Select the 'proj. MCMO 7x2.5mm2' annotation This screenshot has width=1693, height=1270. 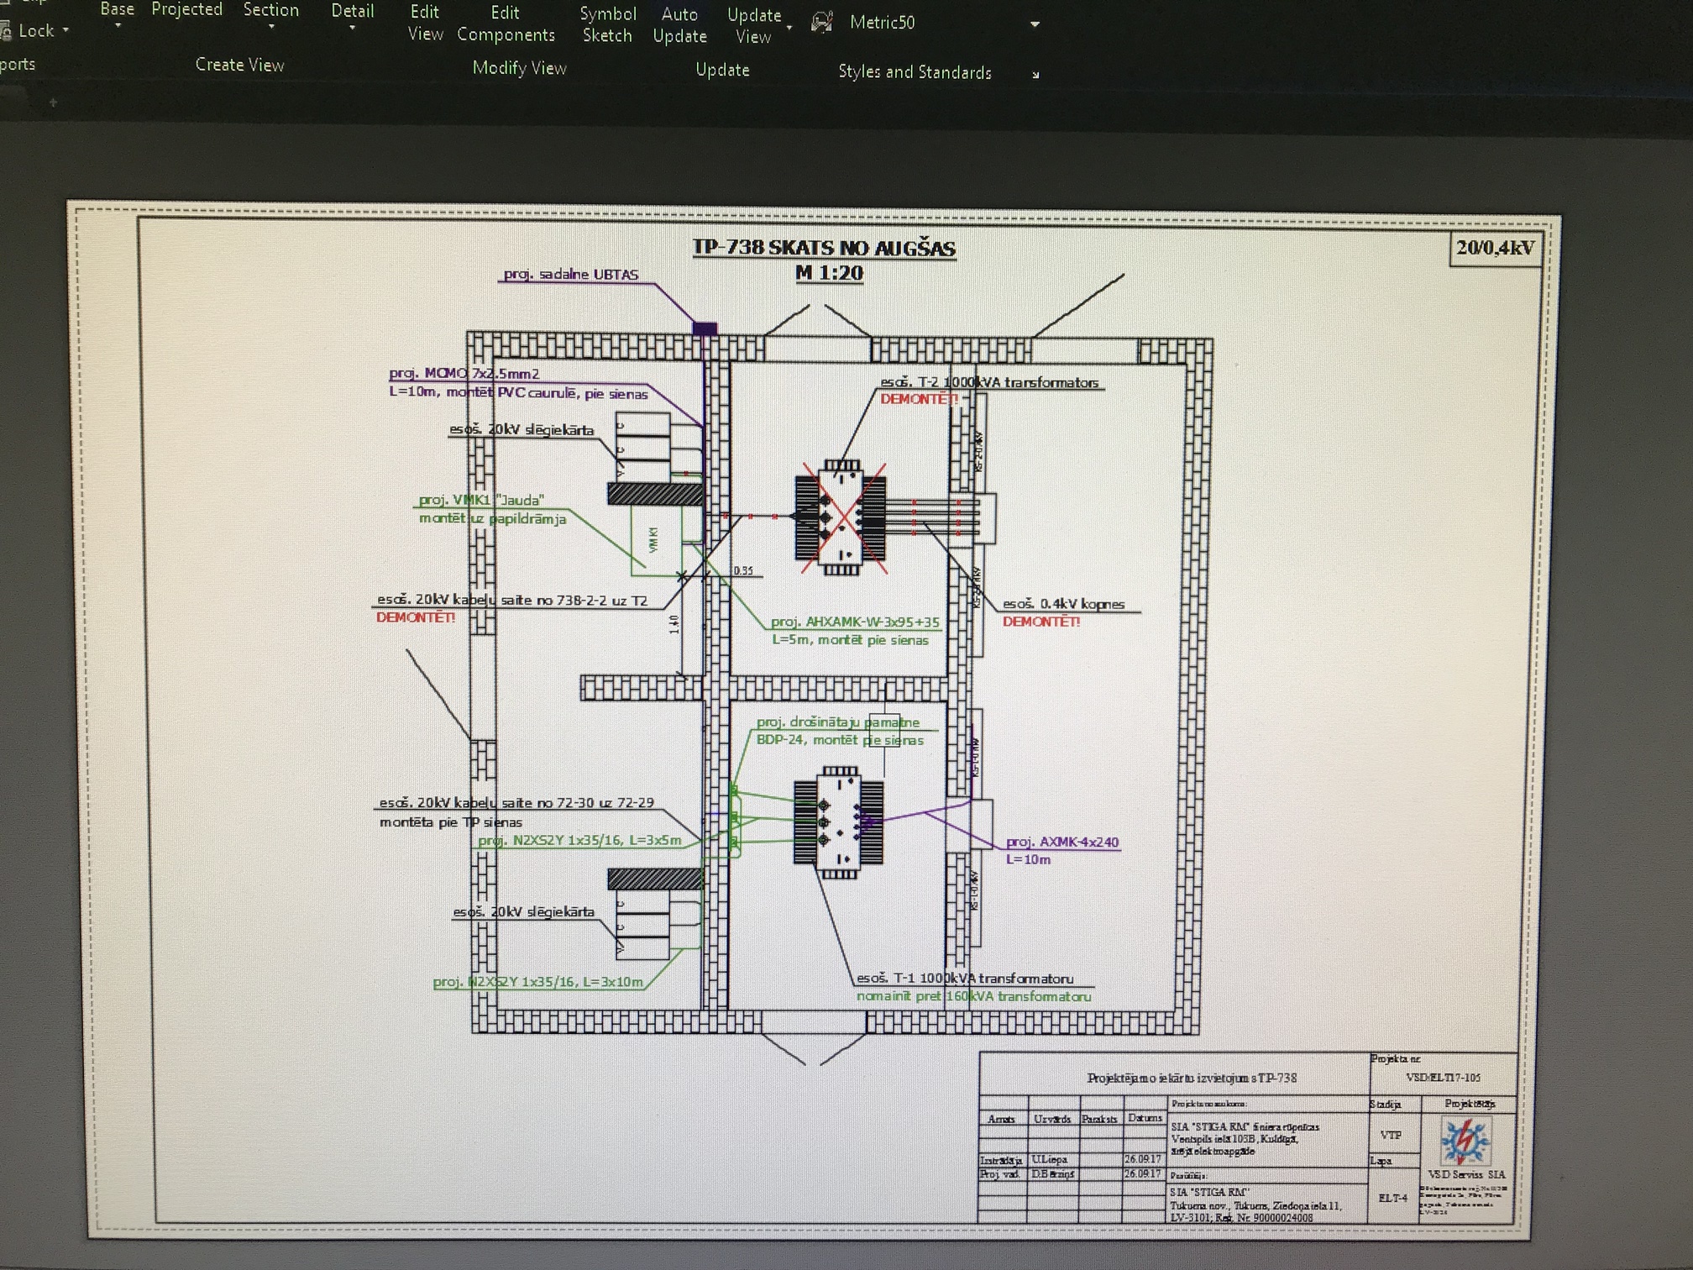pos(464,374)
